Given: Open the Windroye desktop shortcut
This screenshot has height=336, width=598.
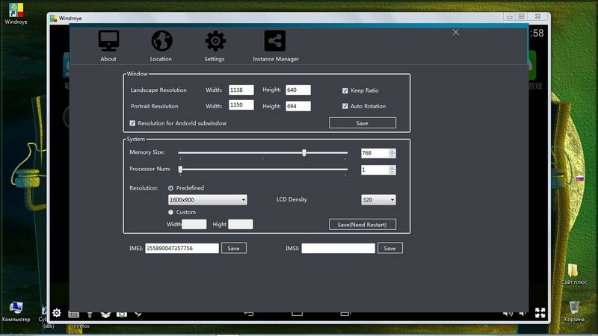Looking at the screenshot, I should 16,13.
